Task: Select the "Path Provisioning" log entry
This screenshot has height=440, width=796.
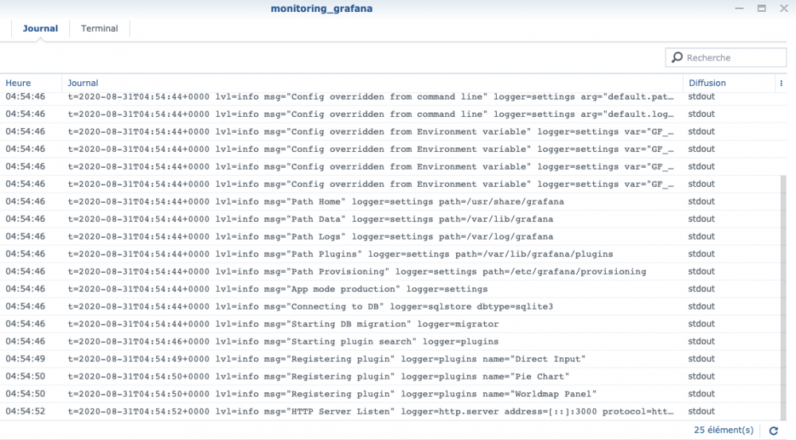Action: [x=390, y=271]
